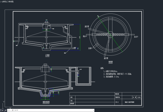163x112 pixels.
Task: Open the recent commands dropdown
Action: [9, 110]
